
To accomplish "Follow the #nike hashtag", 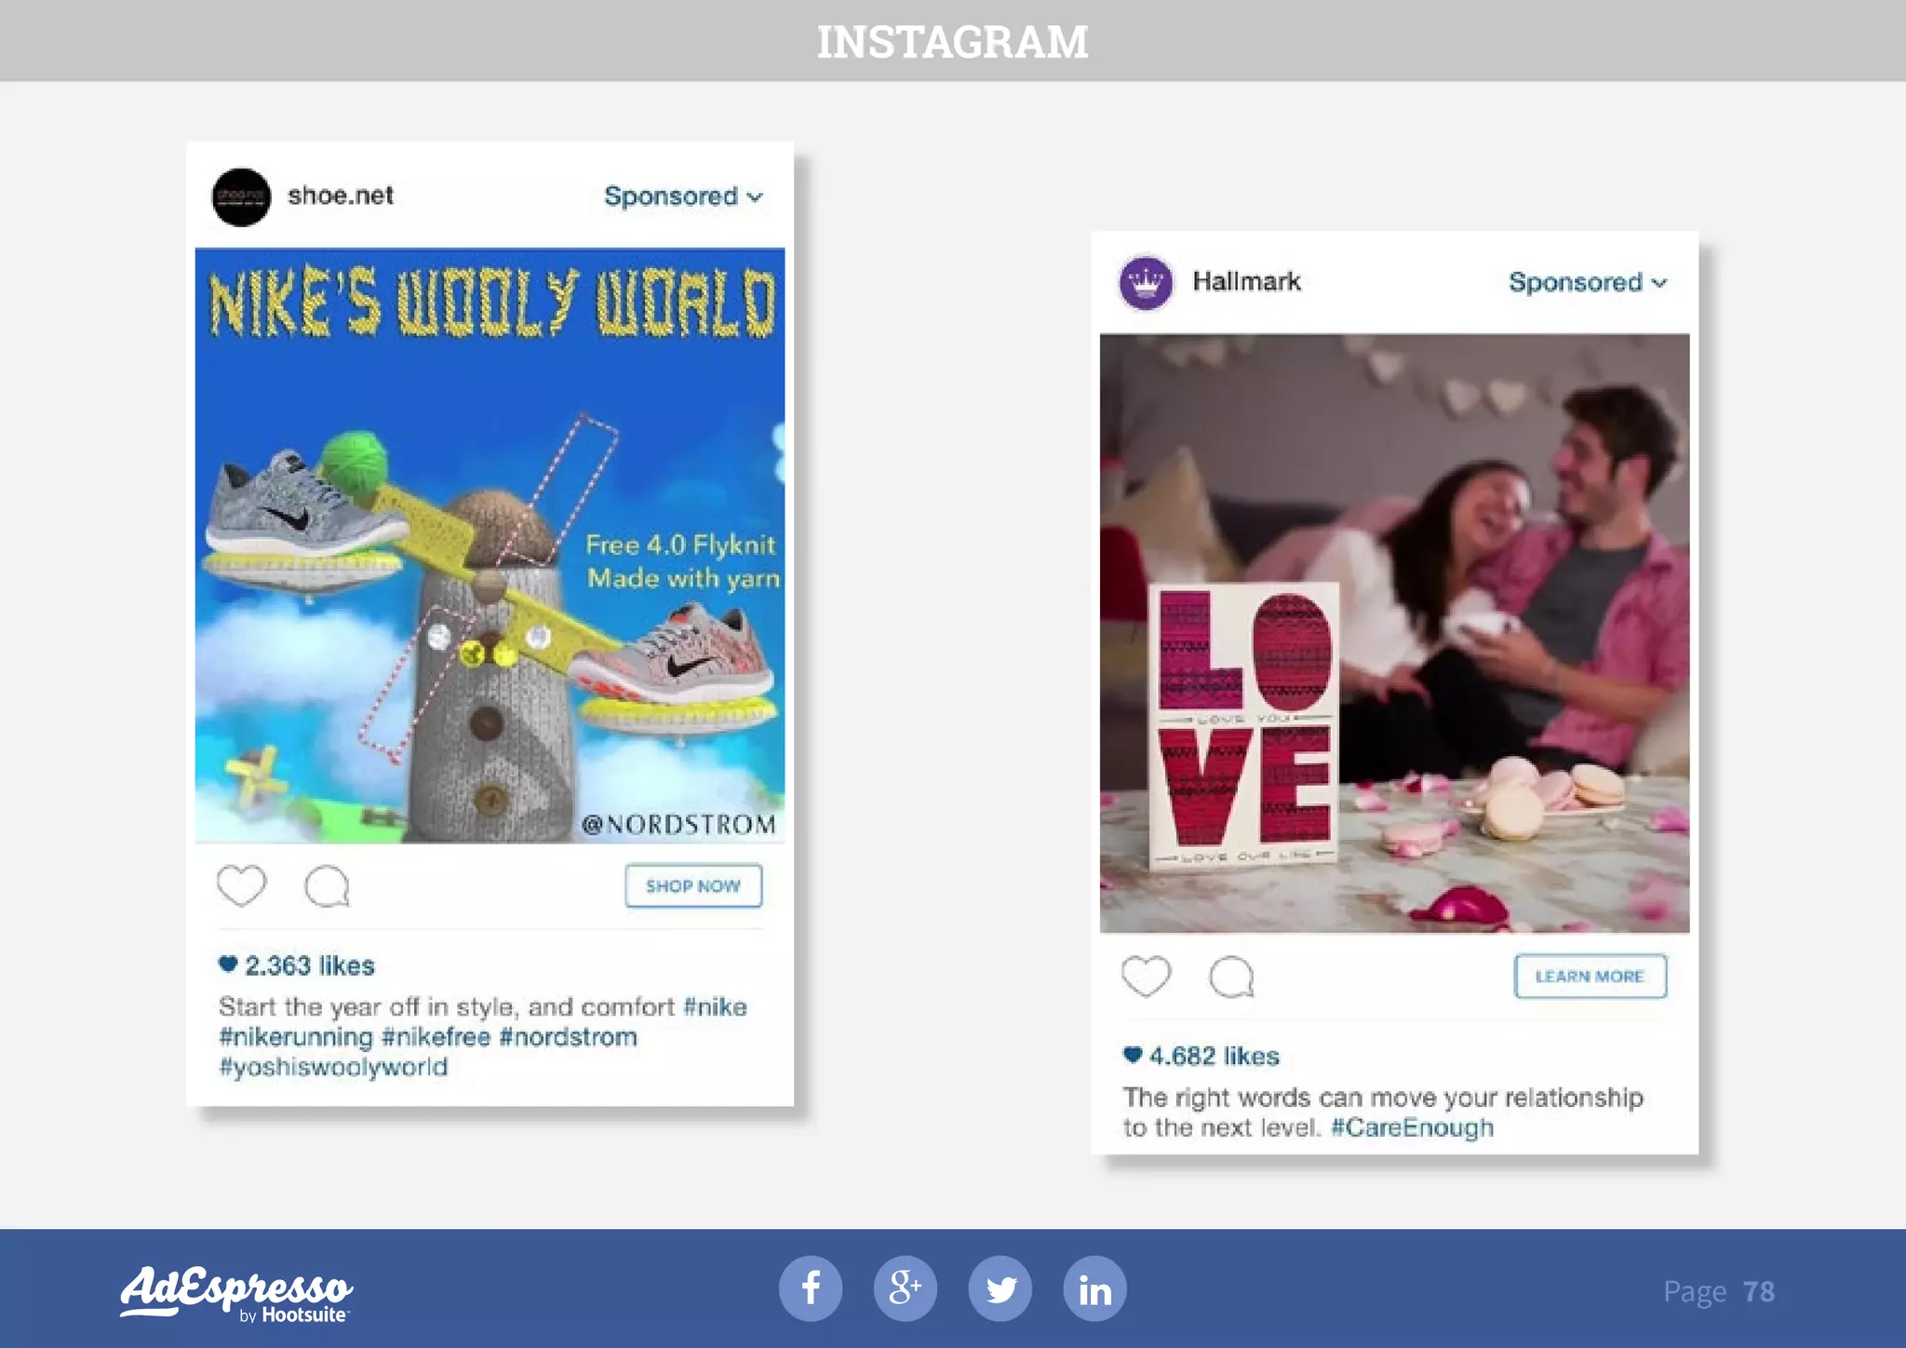I will click(715, 1006).
